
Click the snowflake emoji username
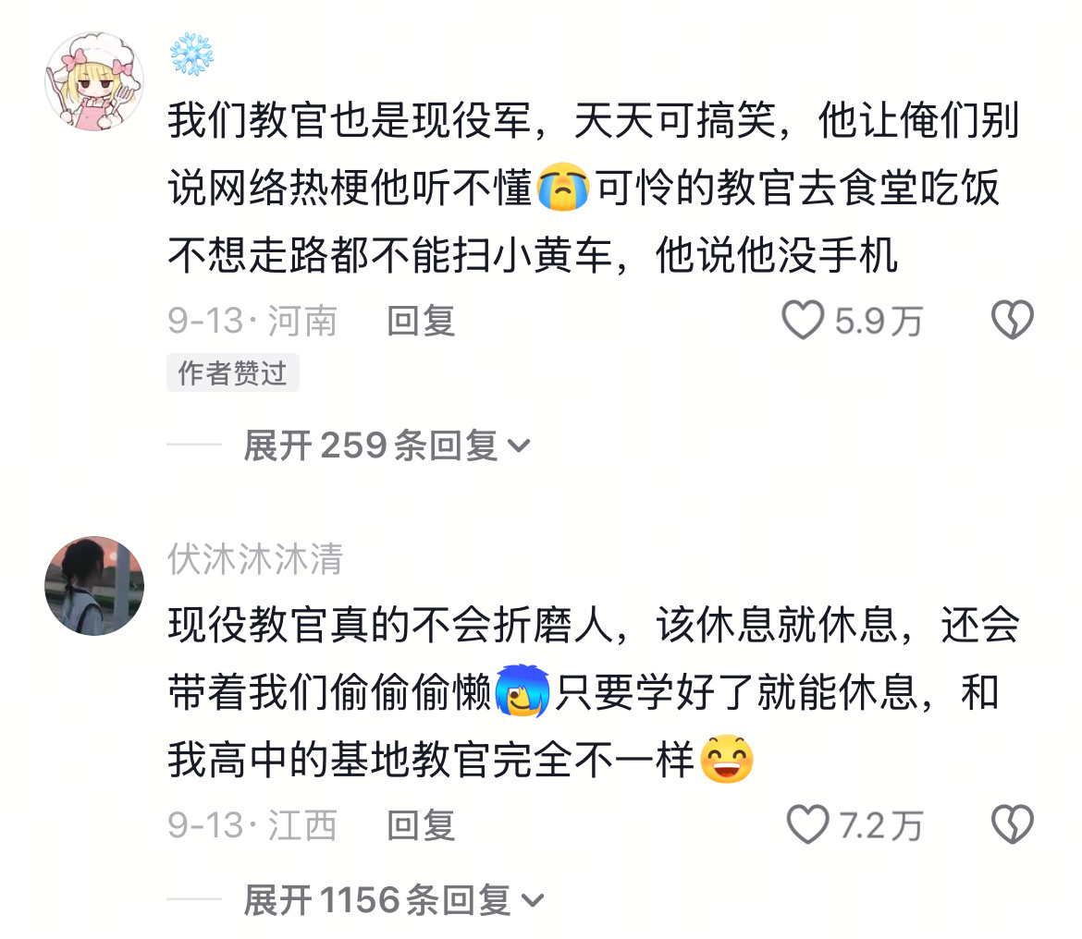[191, 54]
